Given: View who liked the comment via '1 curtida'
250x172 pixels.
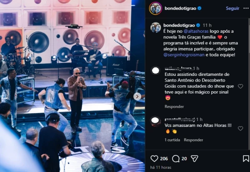Looking at the screenshot, I should tap(172, 140).
